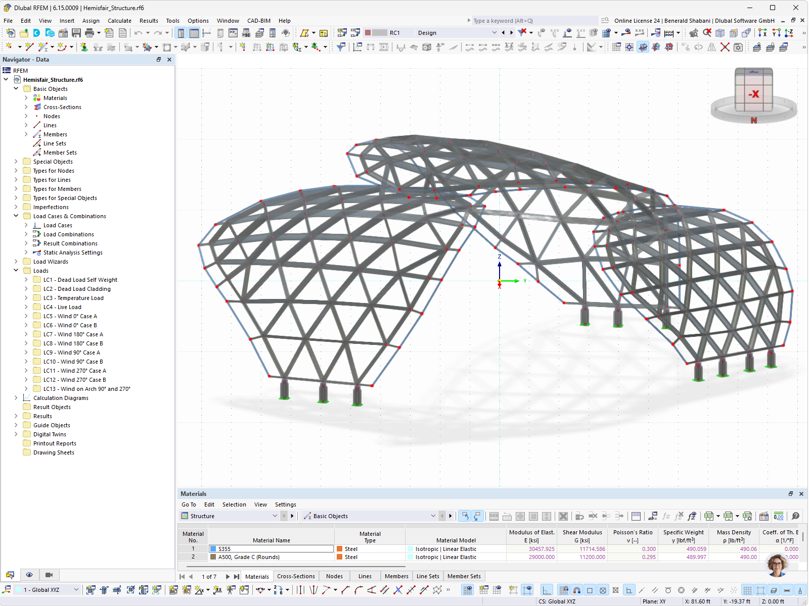Click the camera icon at navigator bottom

(x=49, y=575)
